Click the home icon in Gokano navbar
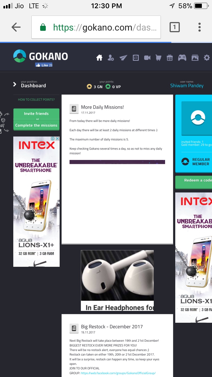 click(x=99, y=58)
